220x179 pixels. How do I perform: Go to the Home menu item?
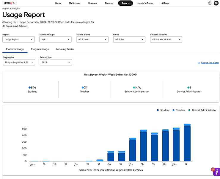point(58,3)
